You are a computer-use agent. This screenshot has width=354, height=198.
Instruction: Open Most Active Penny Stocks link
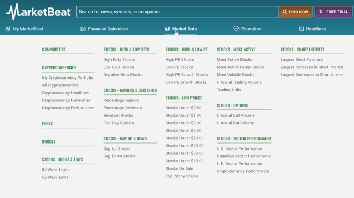[241, 67]
